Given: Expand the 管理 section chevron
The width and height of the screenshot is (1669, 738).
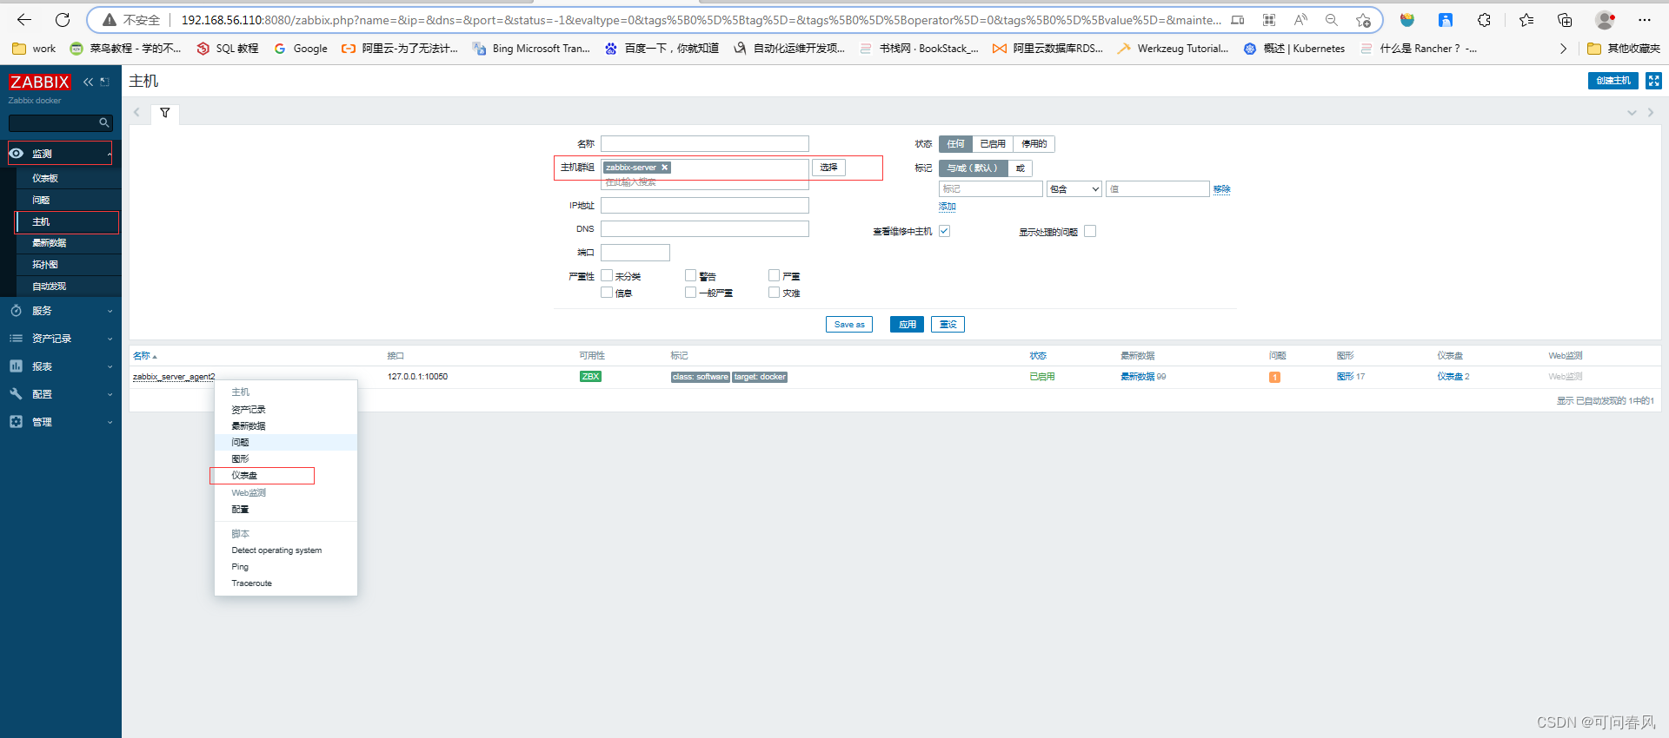Looking at the screenshot, I should (110, 422).
